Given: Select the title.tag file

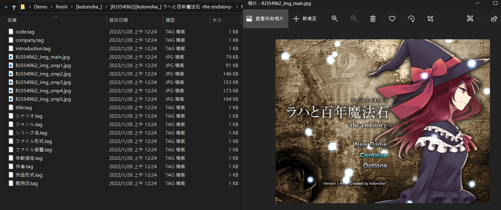Looking at the screenshot, I should [24, 107].
